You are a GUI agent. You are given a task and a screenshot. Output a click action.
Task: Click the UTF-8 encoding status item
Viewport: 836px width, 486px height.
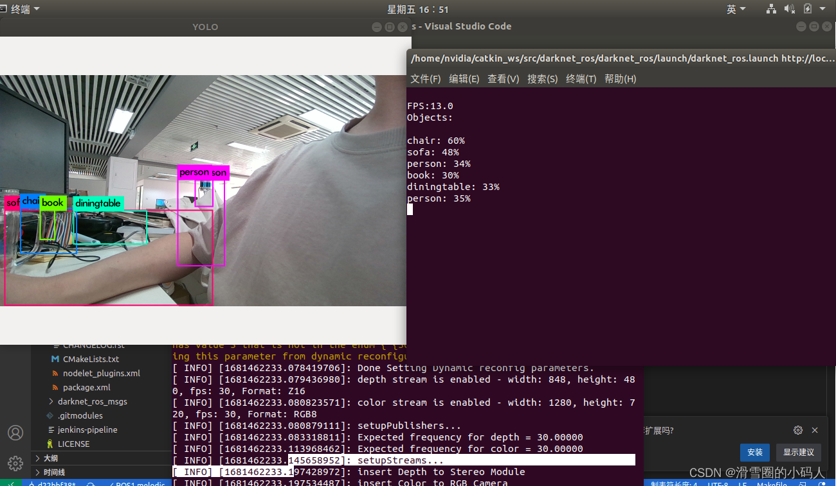[x=718, y=483]
